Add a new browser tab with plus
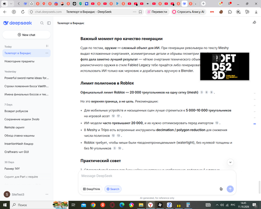The width and height of the screenshot is (261, 209). pyautogui.click(x=203, y=4)
